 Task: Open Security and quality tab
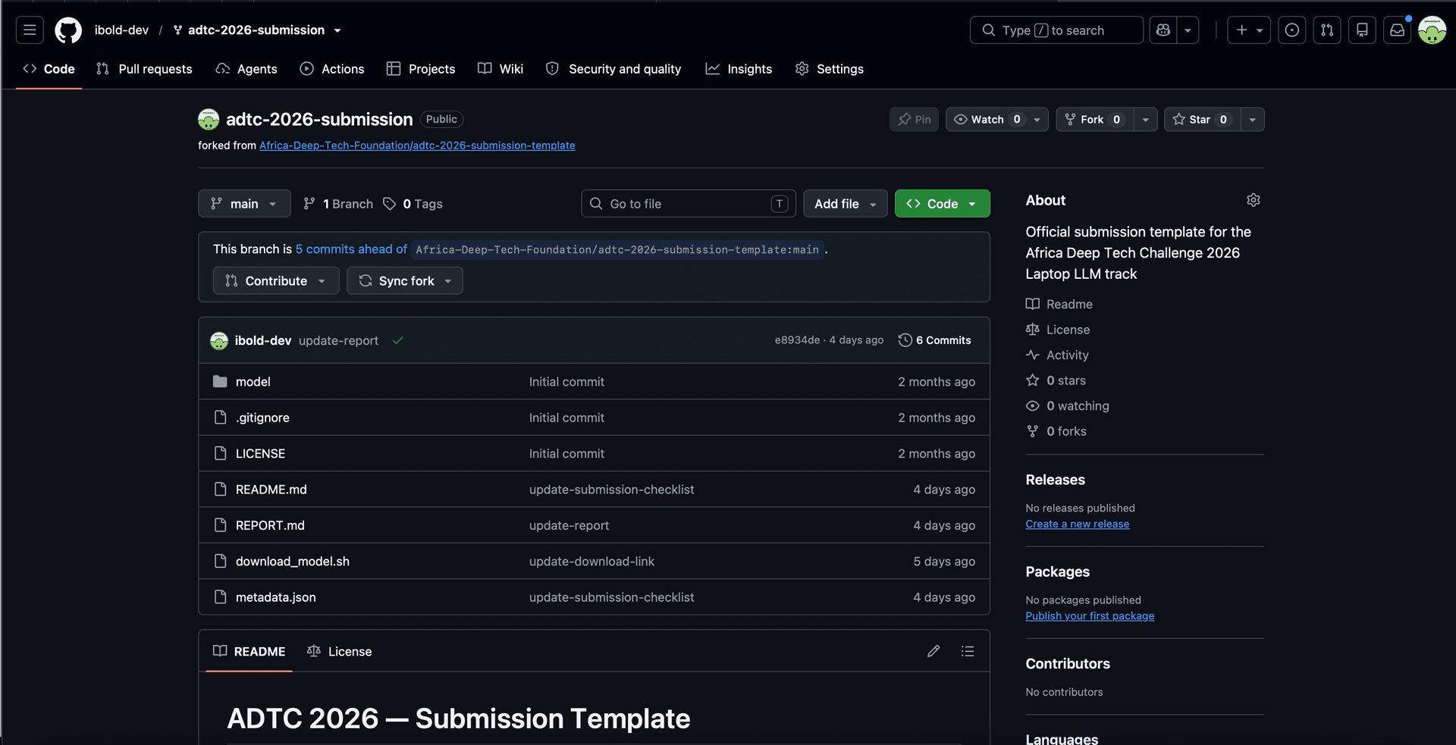point(613,69)
